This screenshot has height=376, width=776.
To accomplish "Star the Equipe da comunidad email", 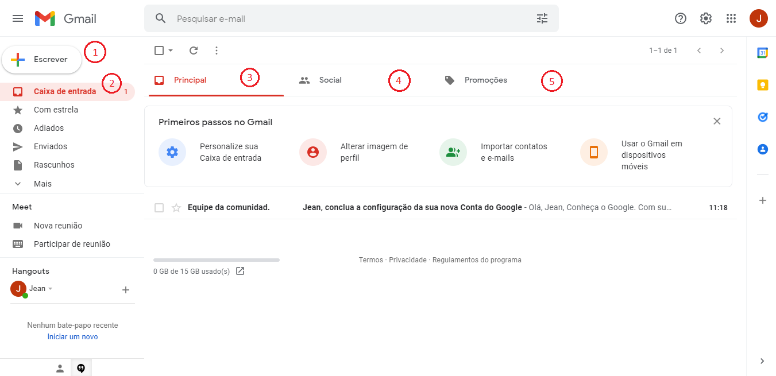I will click(176, 207).
